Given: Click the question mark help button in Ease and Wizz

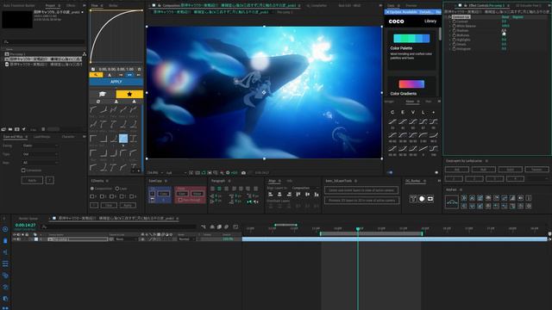Looking at the screenshot, I should 50,180.
